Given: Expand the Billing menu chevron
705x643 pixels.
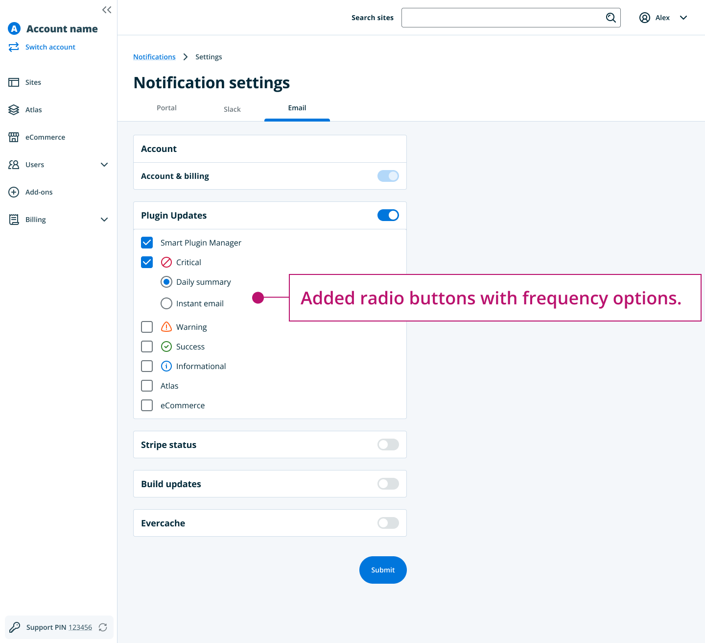Looking at the screenshot, I should click(104, 220).
